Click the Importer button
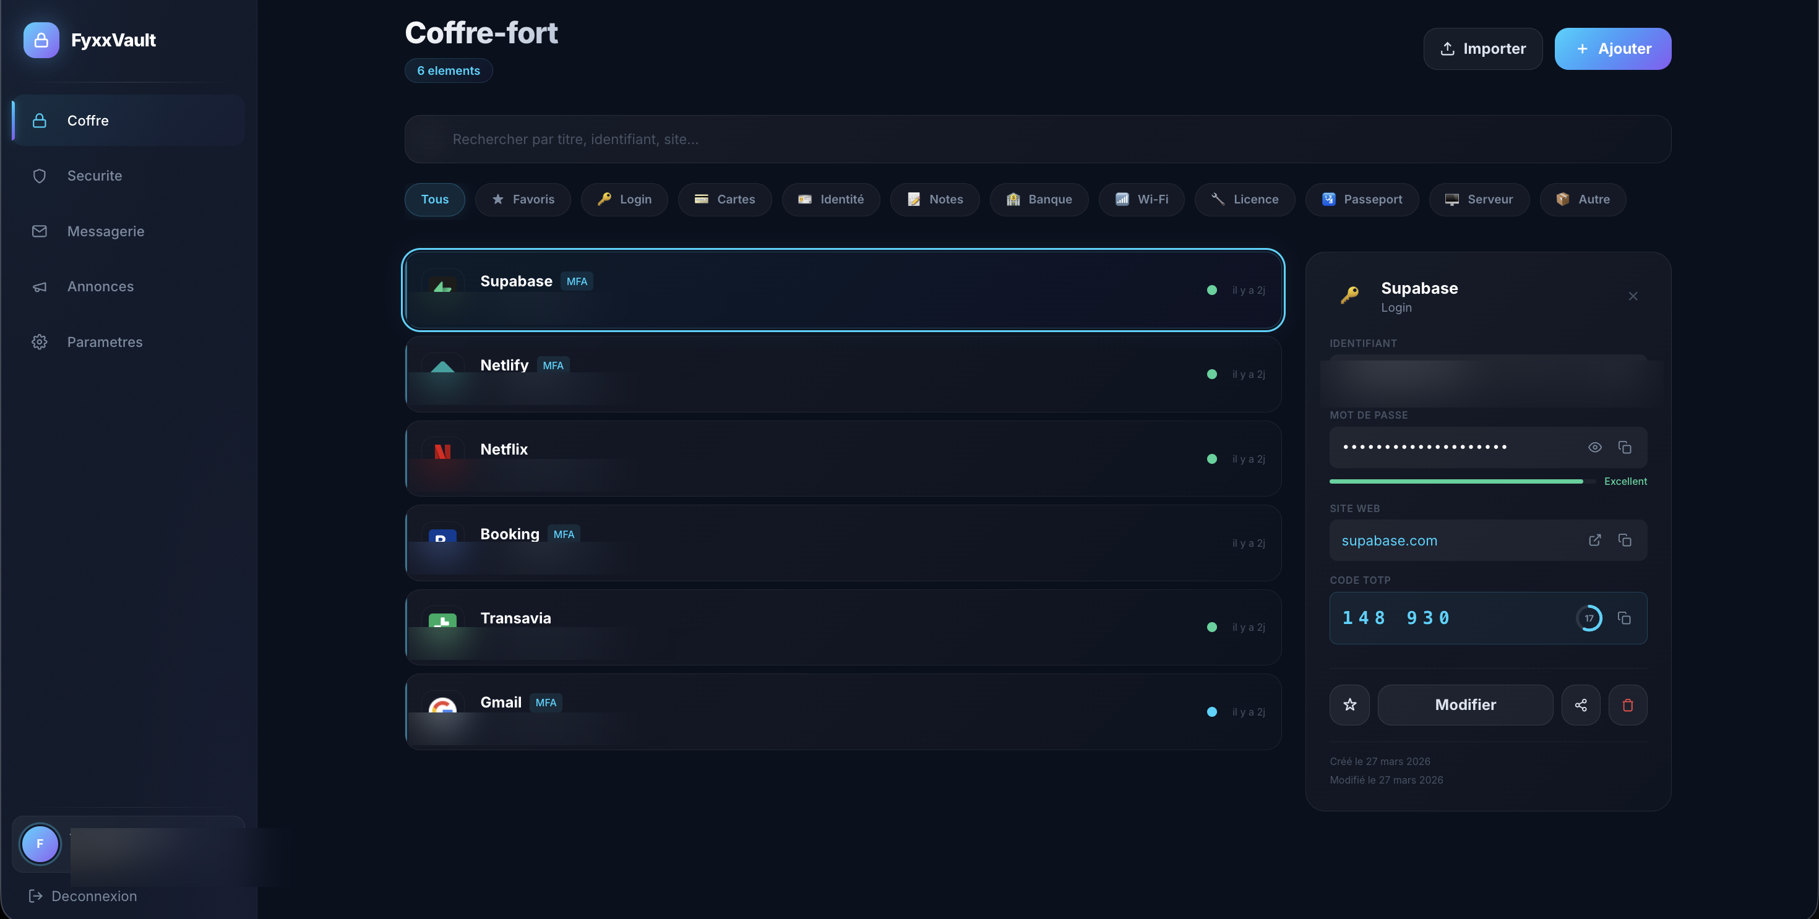 (x=1482, y=49)
